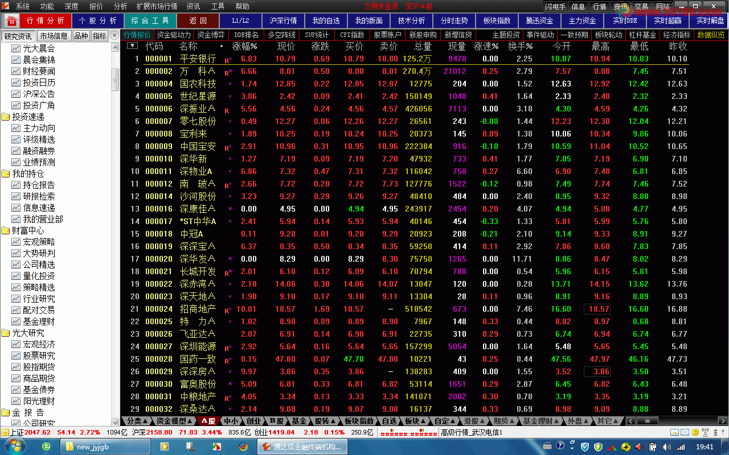
Task: Click the bottom horizontal scrollbar thumb
Action: [x=648, y=421]
